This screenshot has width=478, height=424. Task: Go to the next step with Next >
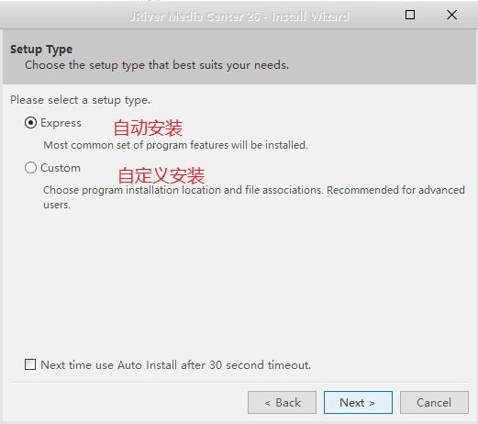tap(358, 402)
